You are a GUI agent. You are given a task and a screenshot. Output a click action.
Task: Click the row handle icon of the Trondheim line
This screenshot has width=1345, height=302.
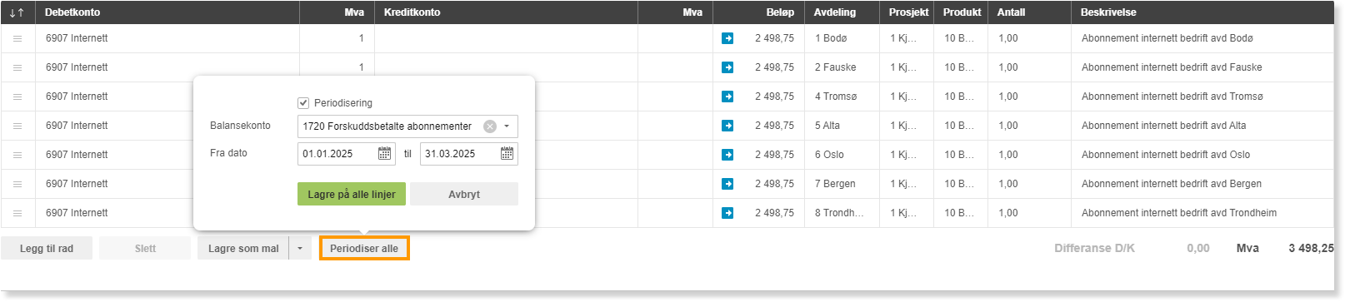17,213
